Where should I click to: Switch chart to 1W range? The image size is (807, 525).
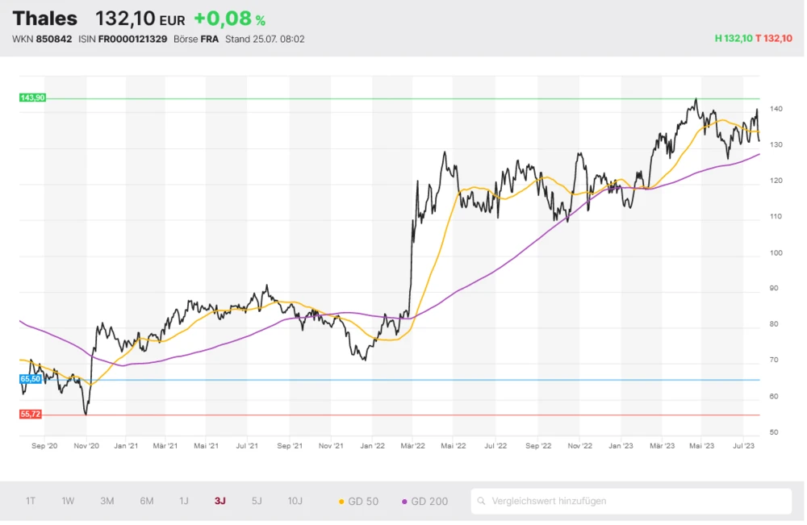(68, 501)
